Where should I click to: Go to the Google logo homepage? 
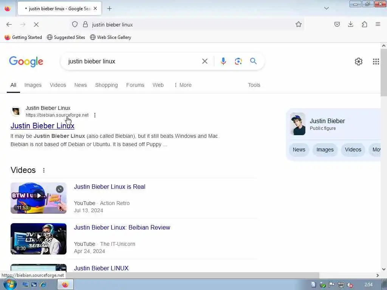click(26, 62)
